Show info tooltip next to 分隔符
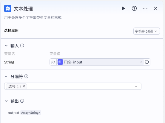Viewport: 165px width, 123px height. (x=26, y=76)
